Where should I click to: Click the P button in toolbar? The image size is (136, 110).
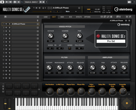[x=130, y=17]
